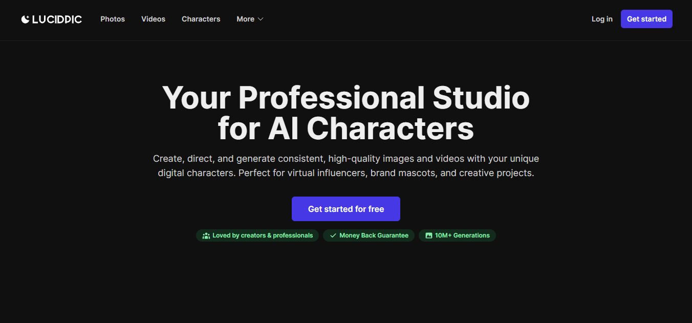Click the subtitle line starting digital characters. Perfect

click(x=346, y=173)
